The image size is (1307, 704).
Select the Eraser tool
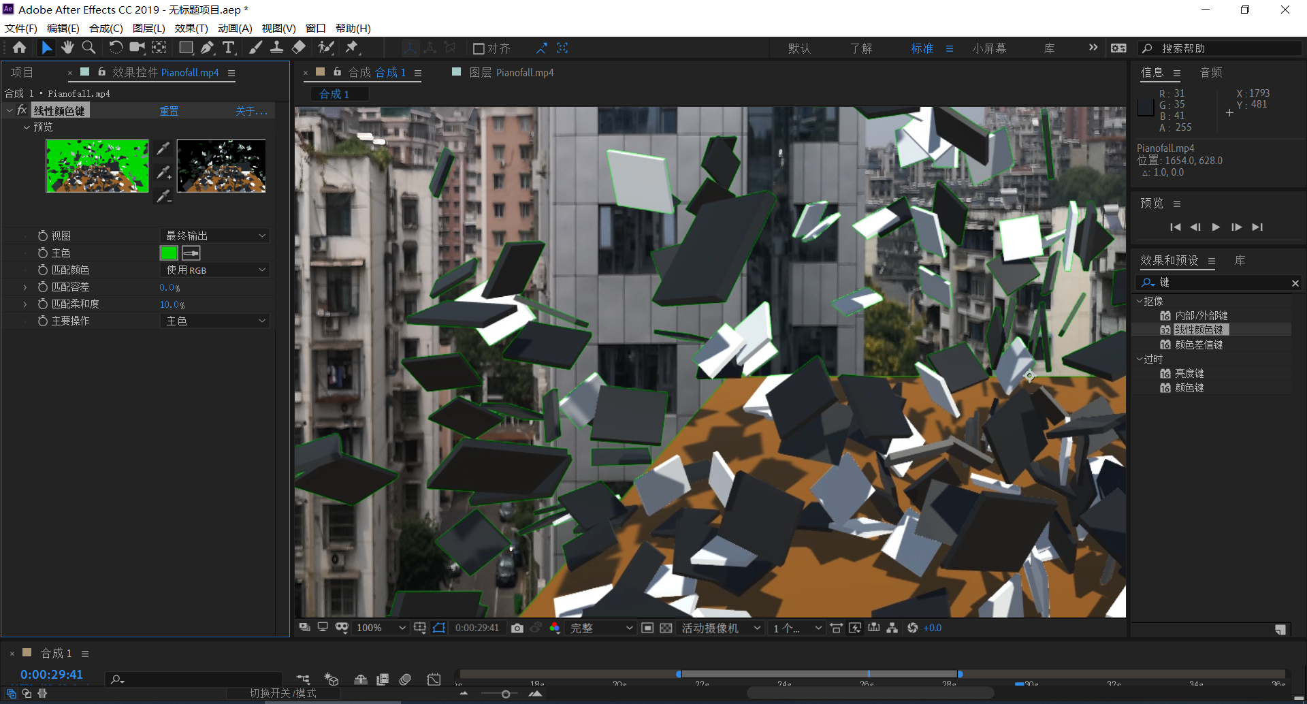point(299,48)
